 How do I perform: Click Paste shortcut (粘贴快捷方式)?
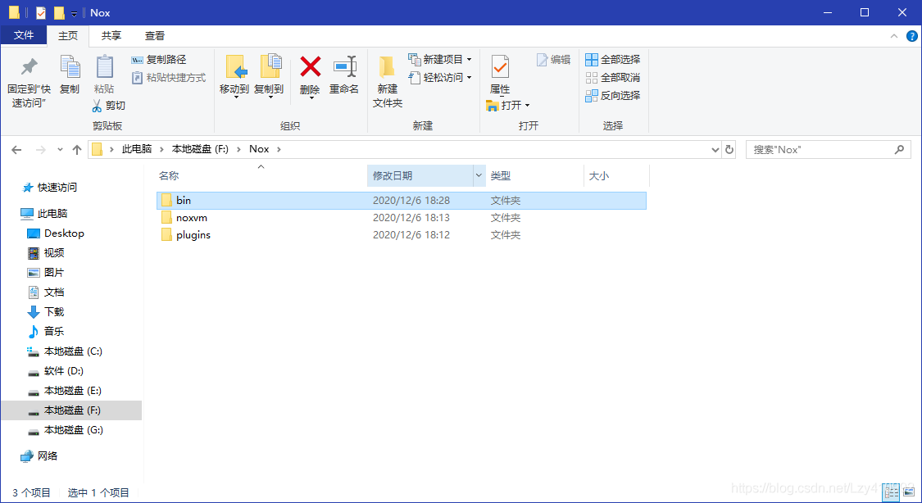169,78
